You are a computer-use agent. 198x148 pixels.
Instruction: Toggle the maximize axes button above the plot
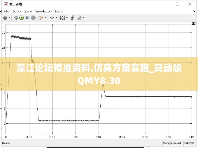pos(194,23)
